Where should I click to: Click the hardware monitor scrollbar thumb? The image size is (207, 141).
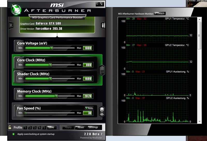click(x=199, y=36)
